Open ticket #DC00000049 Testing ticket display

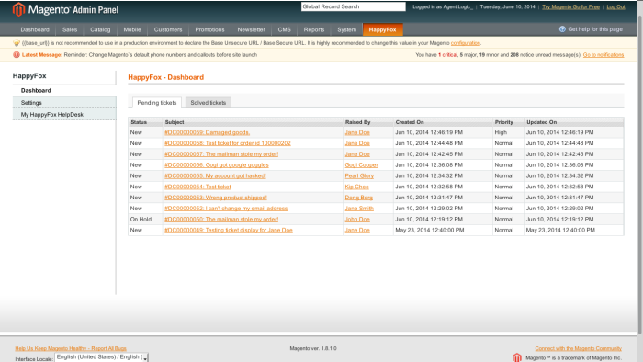229,230
